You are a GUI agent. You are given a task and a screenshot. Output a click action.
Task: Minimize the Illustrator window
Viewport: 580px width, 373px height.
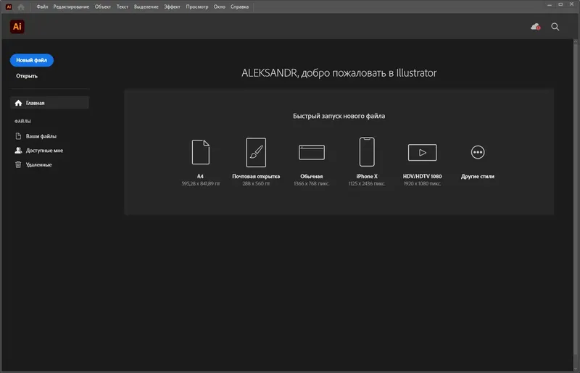[550, 5]
